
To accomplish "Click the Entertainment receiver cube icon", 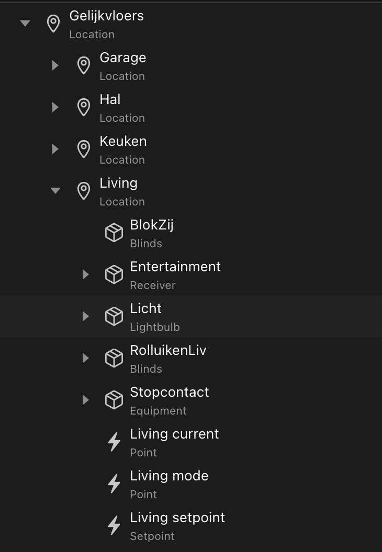I will click(114, 274).
